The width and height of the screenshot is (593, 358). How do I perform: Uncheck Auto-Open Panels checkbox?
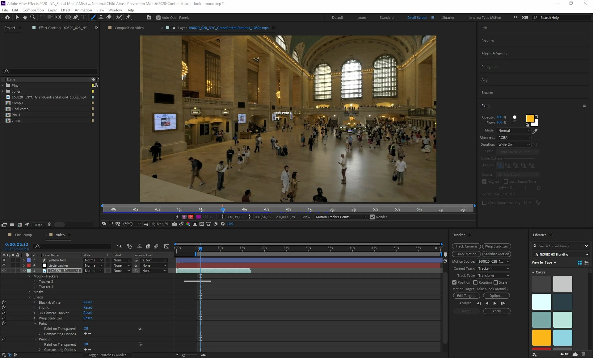coord(158,18)
